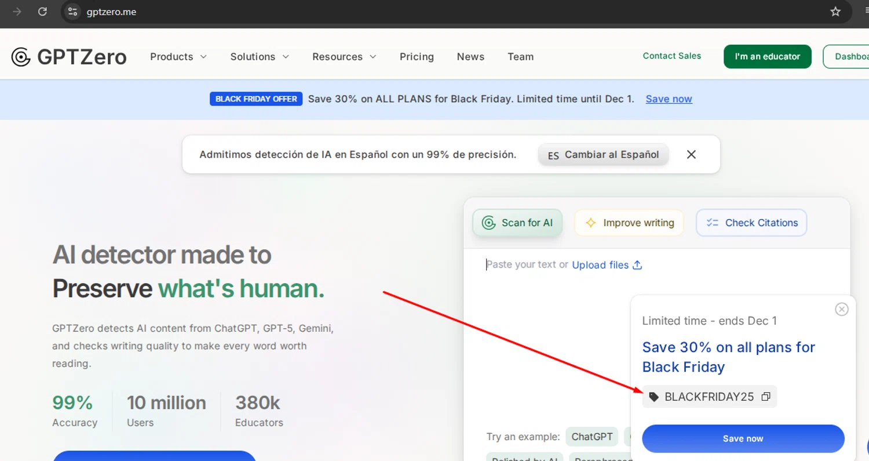Expand the Products menu
Viewport: 869px width, 461px height.
(x=178, y=57)
